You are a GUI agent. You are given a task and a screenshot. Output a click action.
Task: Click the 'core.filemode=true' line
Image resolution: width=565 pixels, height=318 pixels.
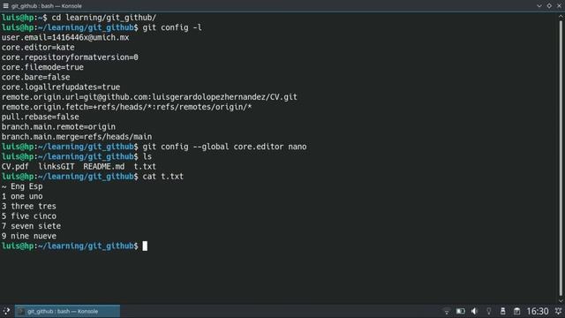tap(42, 67)
